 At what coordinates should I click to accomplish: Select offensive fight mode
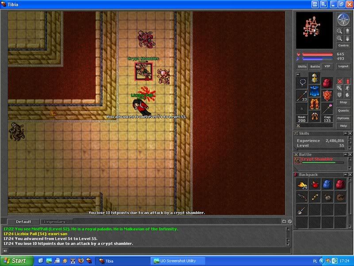tap(339, 81)
